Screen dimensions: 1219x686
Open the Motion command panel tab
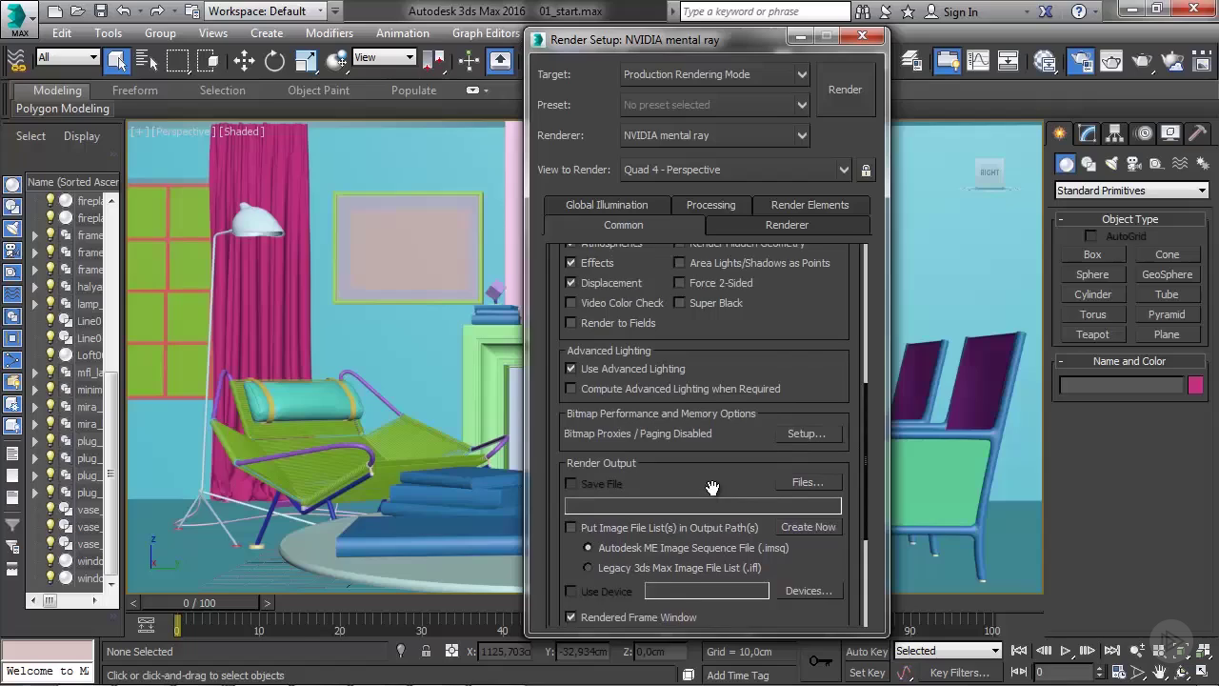[1144, 133]
